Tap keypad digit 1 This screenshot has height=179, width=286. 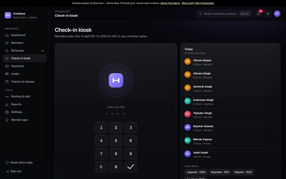101,128
